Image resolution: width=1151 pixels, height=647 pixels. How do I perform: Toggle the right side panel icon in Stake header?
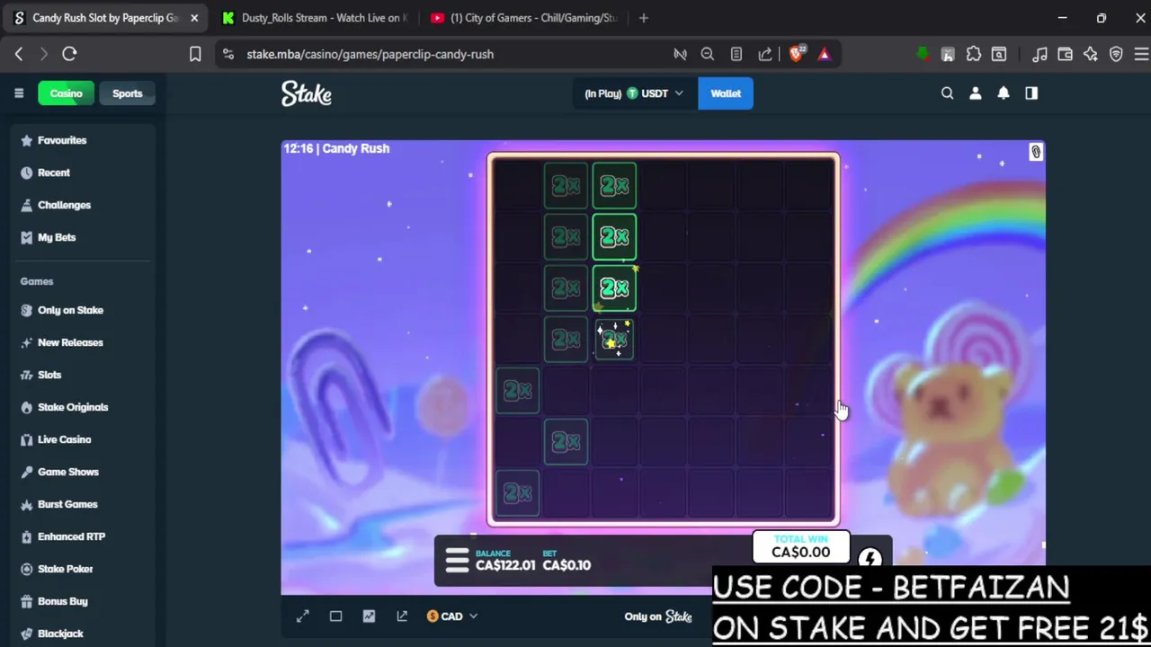(1031, 93)
